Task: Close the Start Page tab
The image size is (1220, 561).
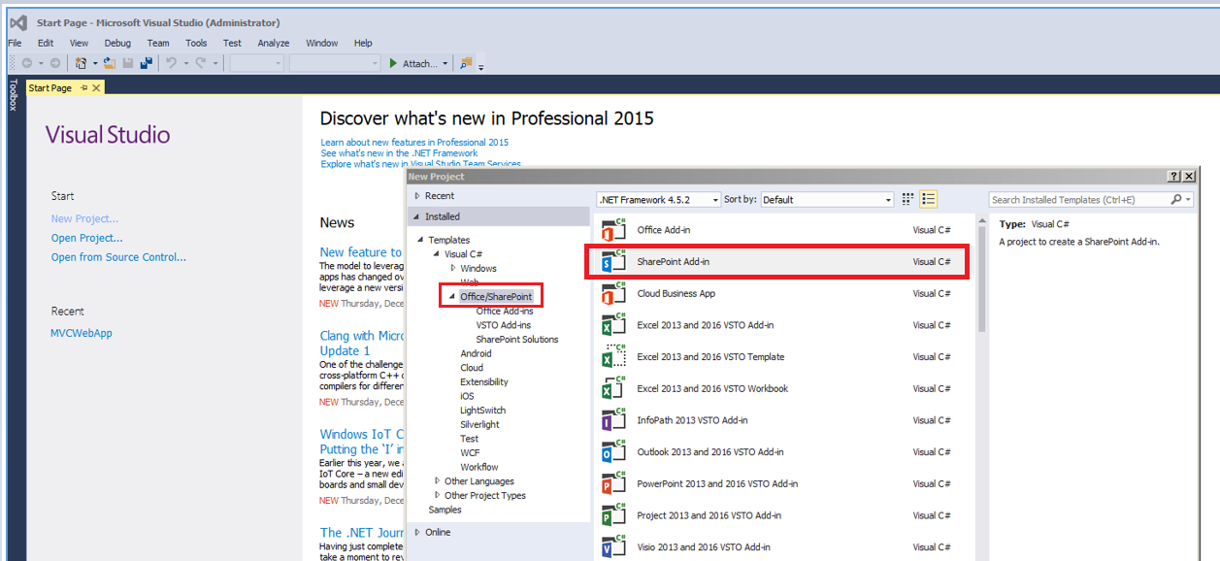Action: coord(97,88)
